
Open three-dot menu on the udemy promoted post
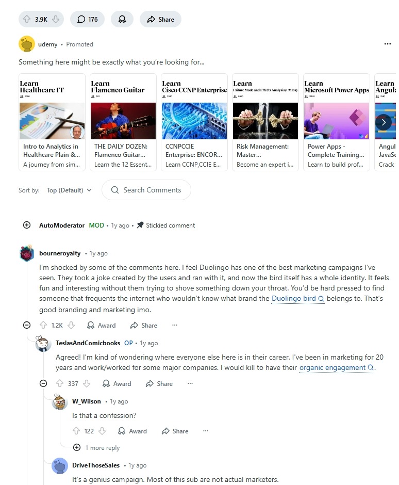click(x=388, y=44)
